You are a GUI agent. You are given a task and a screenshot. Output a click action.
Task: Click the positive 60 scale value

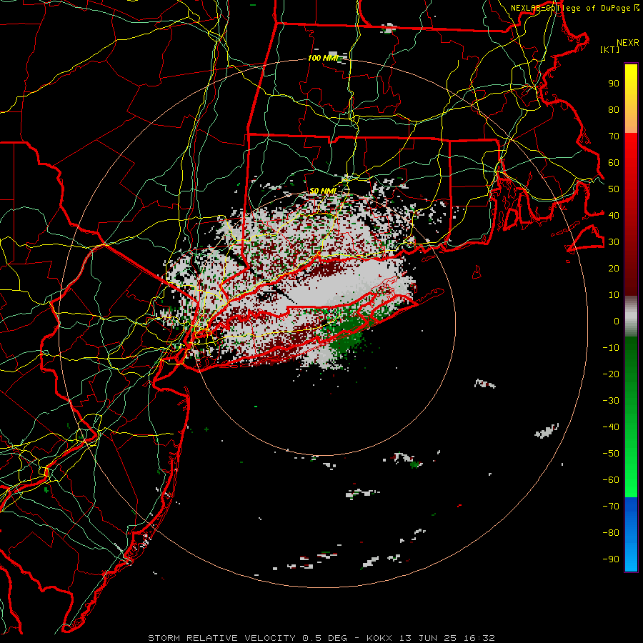coord(614,163)
